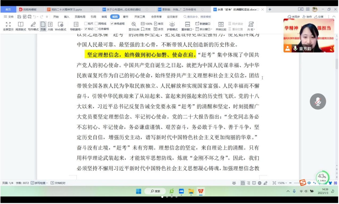Image resolution: width=339 pixels, height=204 pixels.
Task: Enable the Ruler checkbox
Action: 86,24
